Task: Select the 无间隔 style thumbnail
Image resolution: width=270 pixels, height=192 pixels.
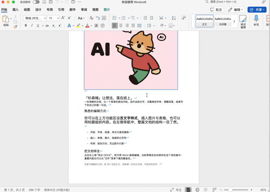Action: click(223, 21)
